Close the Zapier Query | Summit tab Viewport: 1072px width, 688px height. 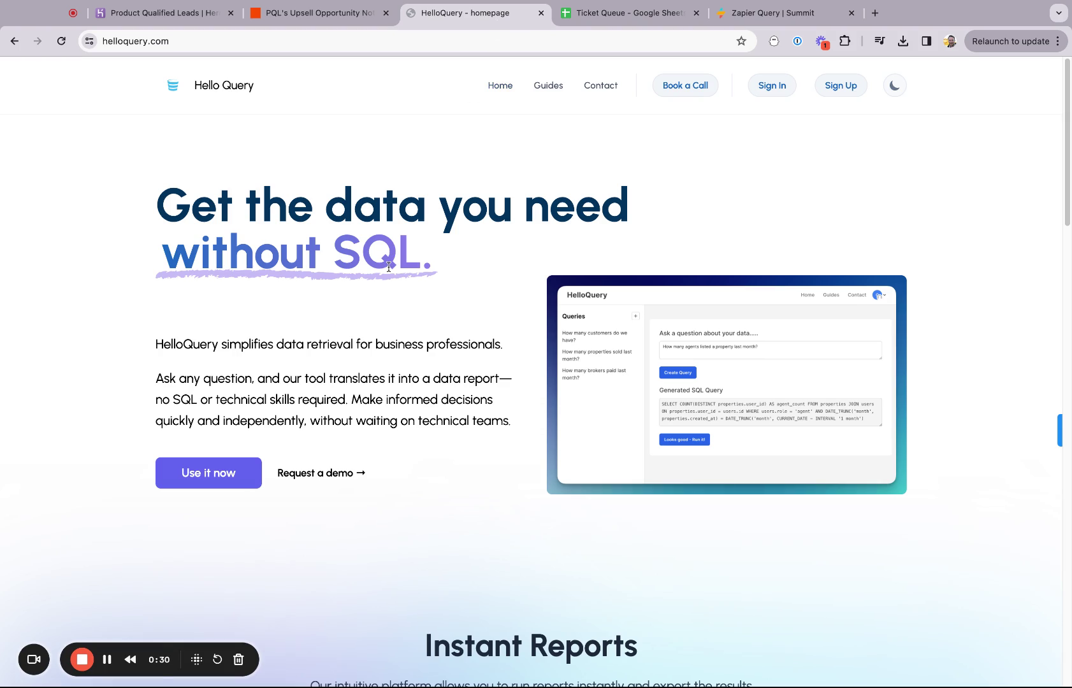click(851, 13)
